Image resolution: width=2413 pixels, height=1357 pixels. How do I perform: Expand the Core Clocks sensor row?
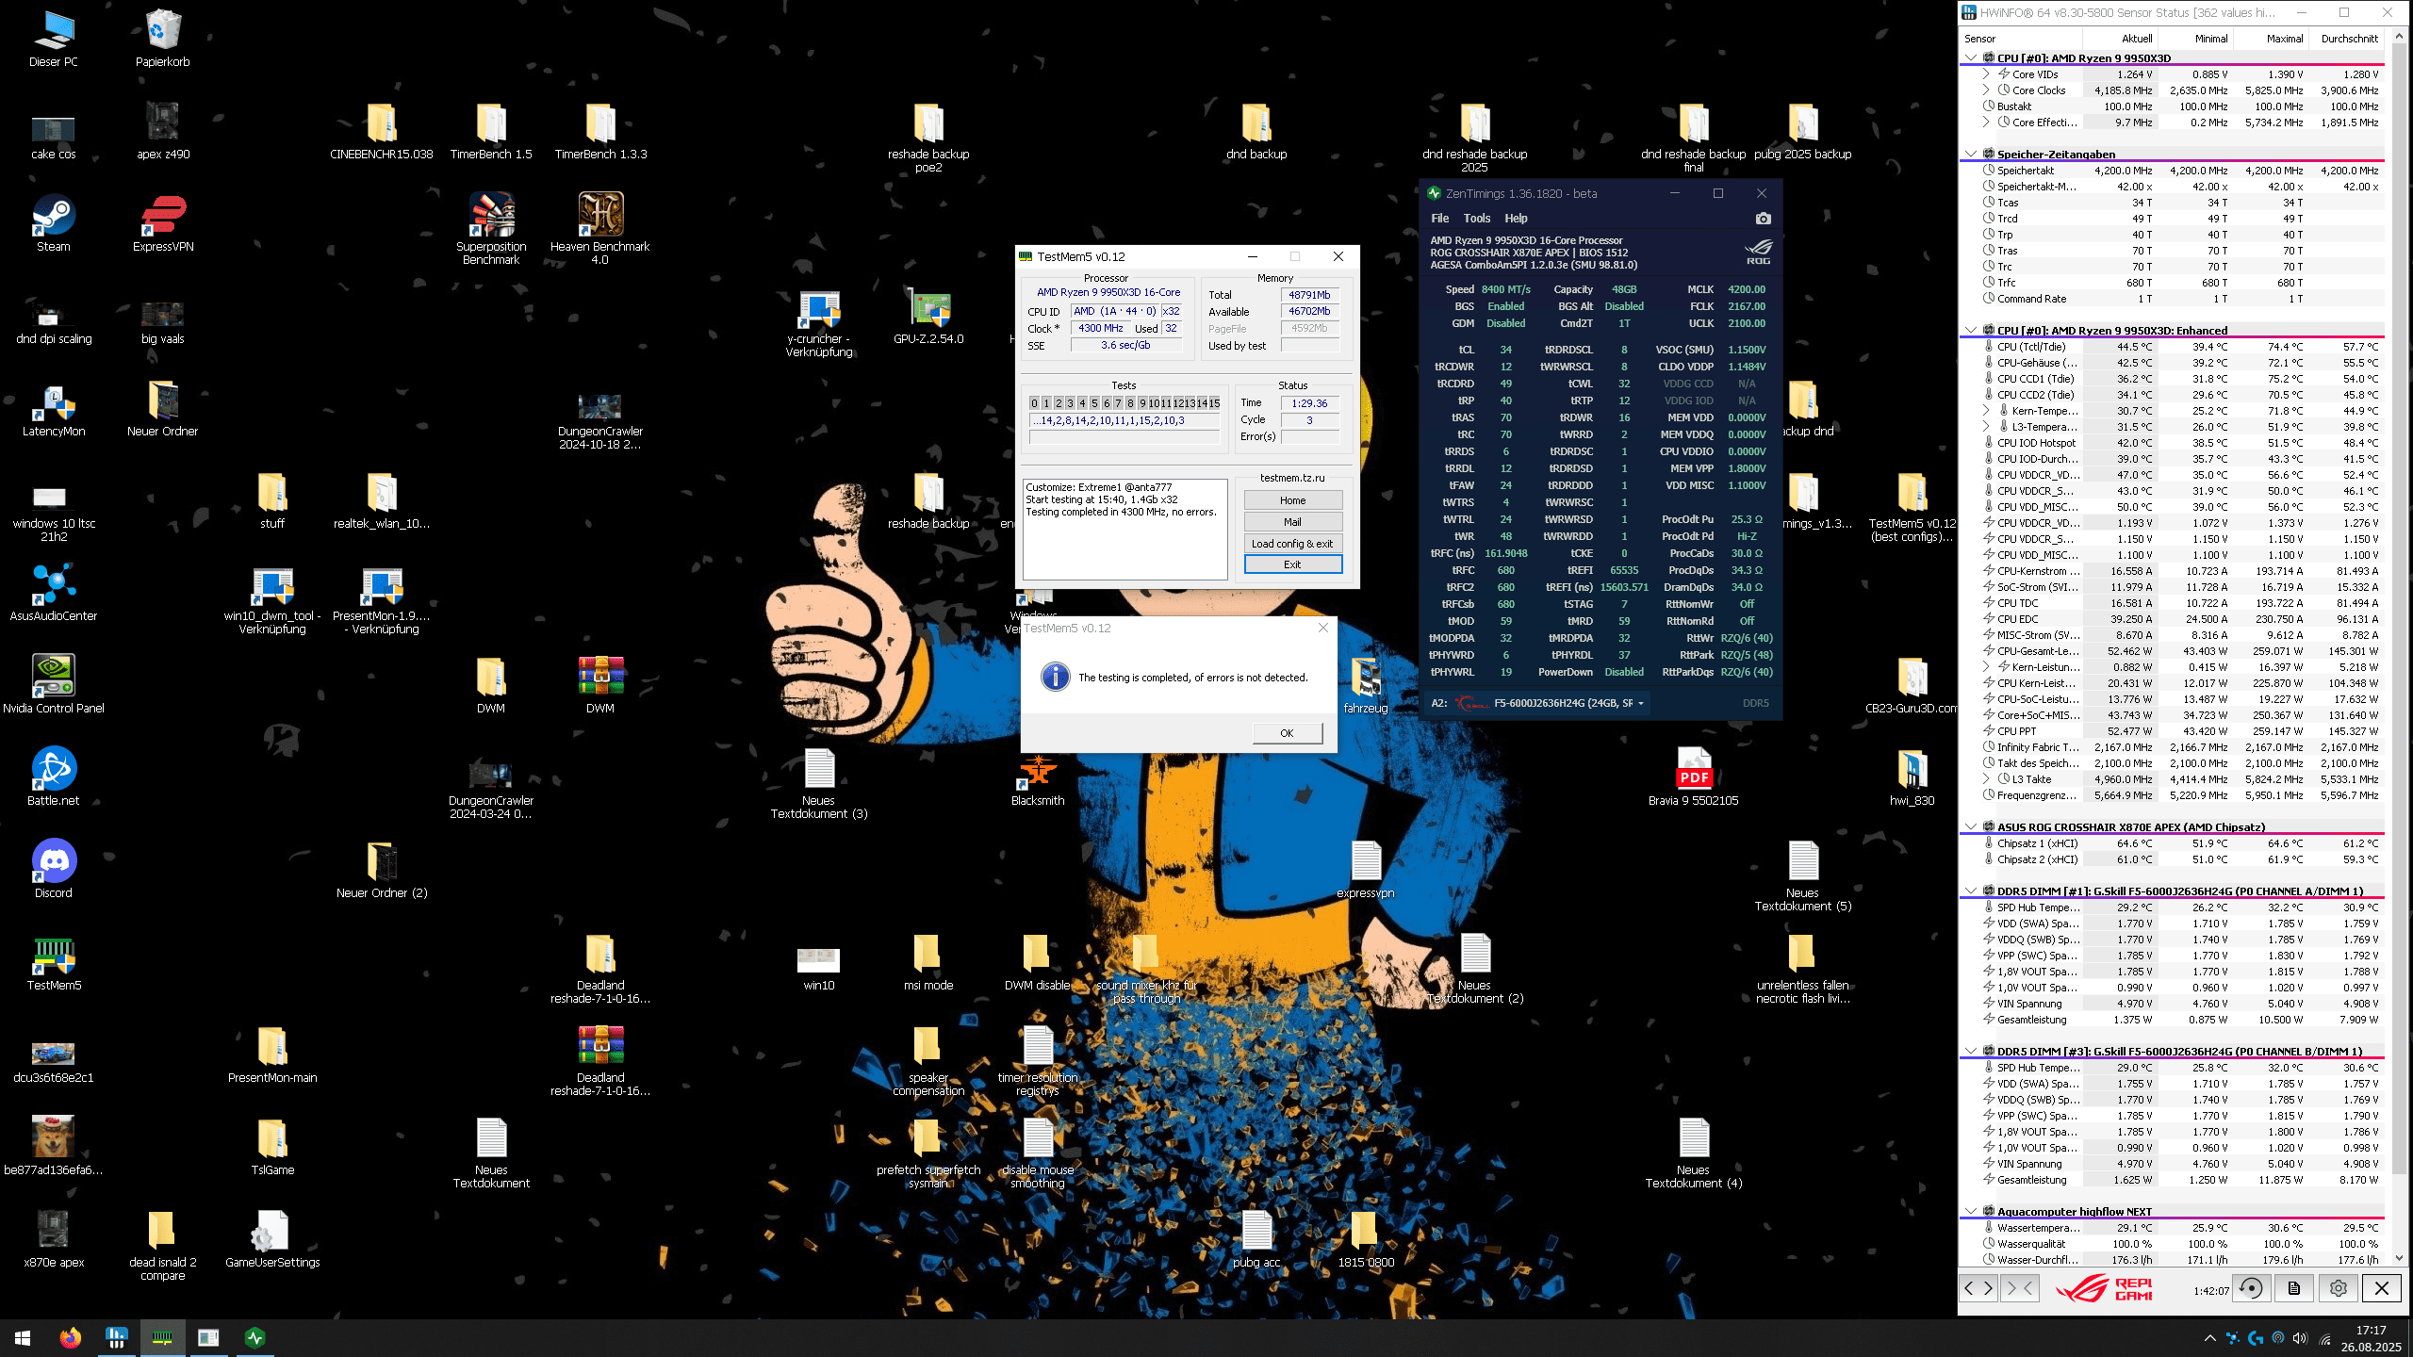tap(1987, 90)
